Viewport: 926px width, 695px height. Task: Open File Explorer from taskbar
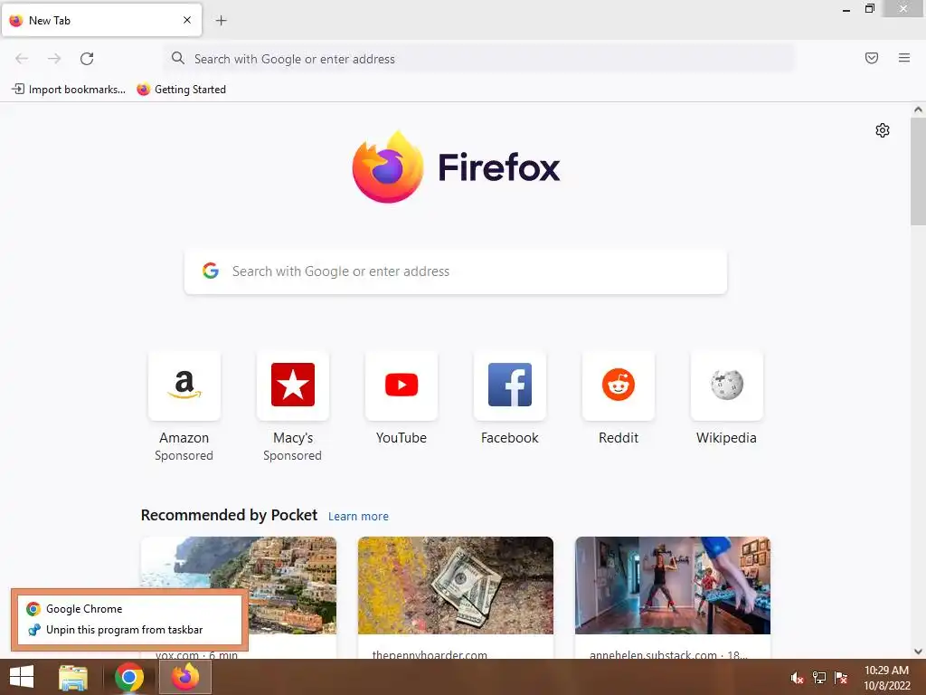pyautogui.click(x=73, y=677)
